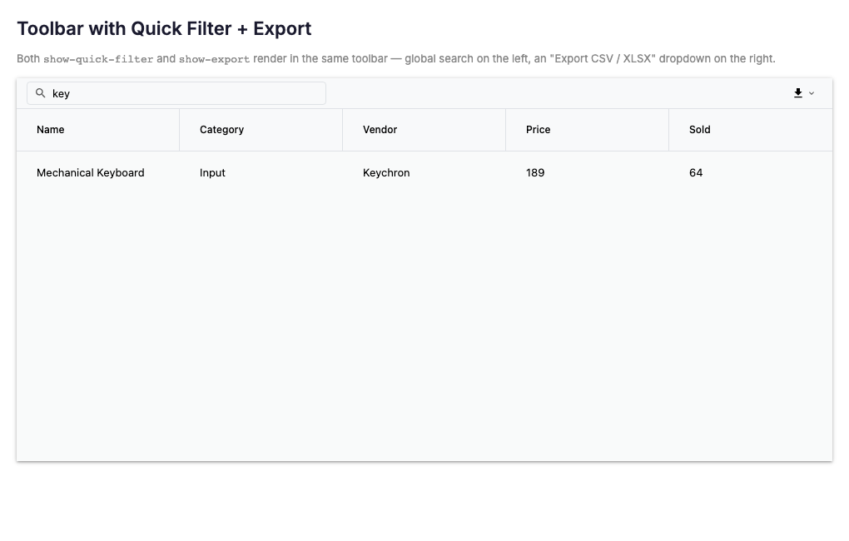Viewport: 849px width, 541px height.
Task: Sort by the Sold column header
Action: (x=751, y=130)
